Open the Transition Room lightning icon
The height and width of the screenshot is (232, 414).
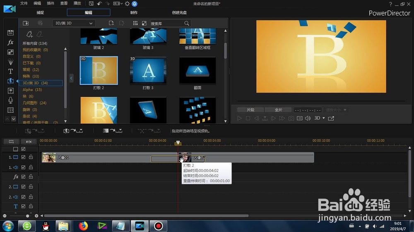(11, 81)
